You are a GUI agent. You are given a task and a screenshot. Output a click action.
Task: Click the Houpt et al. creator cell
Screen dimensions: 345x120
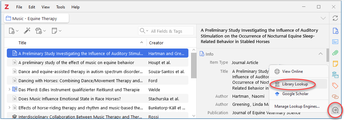[x=159, y=63]
